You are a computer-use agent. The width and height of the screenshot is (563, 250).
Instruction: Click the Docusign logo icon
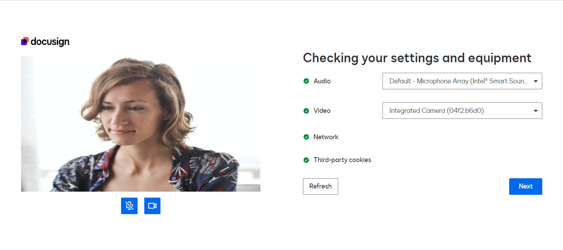[25, 41]
